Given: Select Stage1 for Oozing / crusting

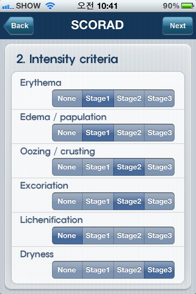Looking at the screenshot, I should pyautogui.click(x=98, y=167).
